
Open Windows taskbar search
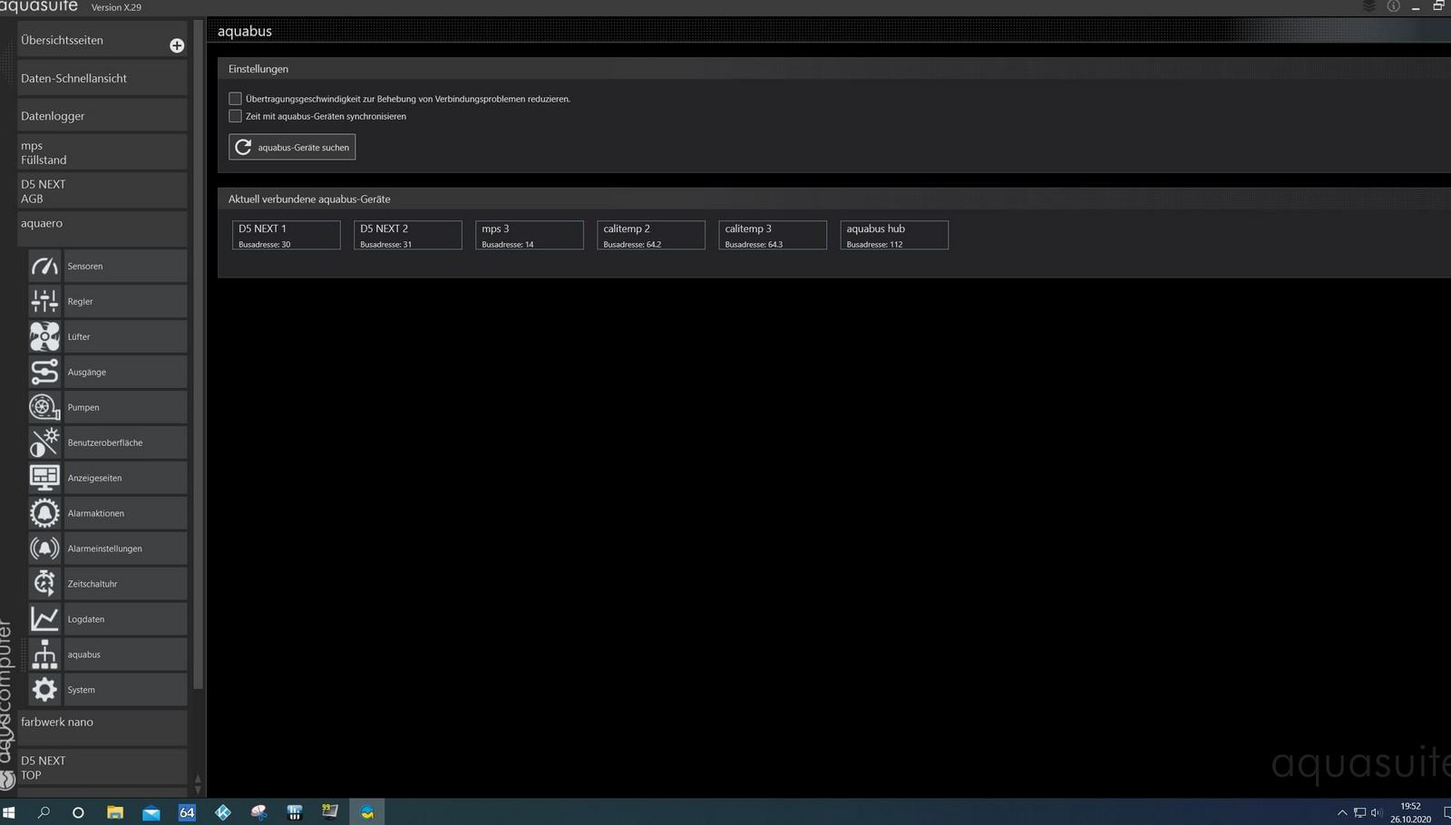44,812
